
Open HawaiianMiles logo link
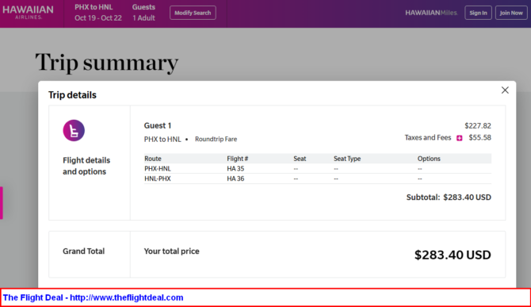click(431, 13)
